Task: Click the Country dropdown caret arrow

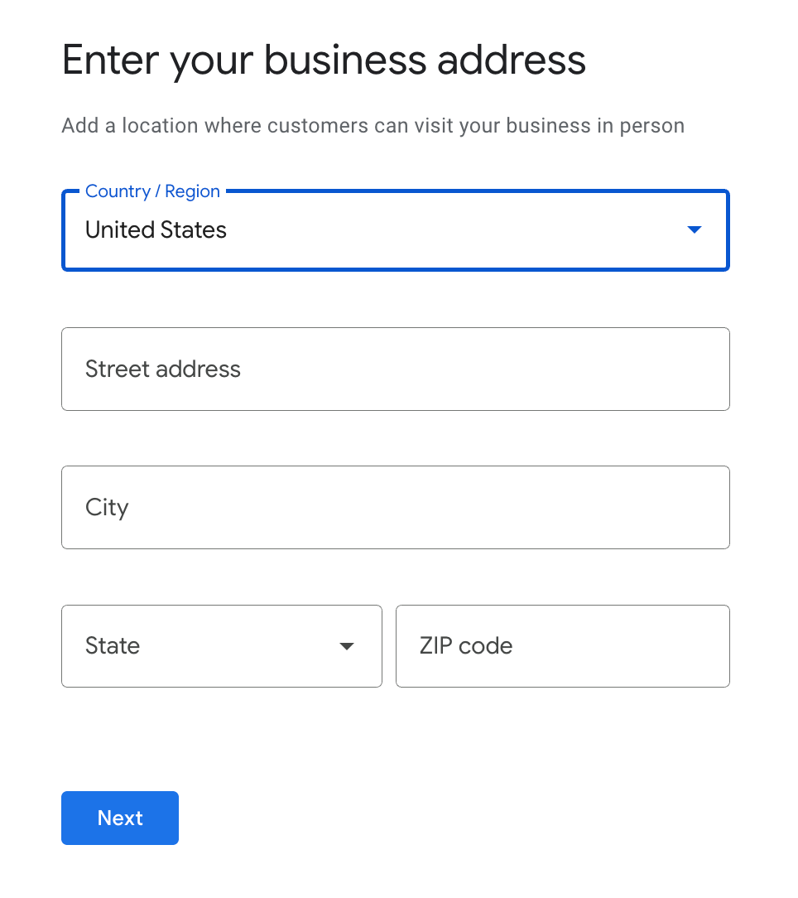Action: pos(694,229)
